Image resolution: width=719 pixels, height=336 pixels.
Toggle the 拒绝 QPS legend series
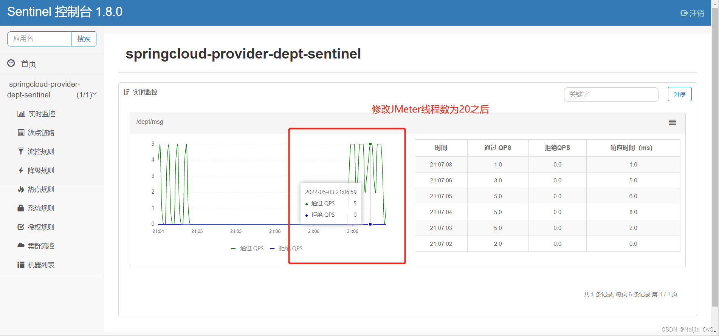[x=286, y=248]
